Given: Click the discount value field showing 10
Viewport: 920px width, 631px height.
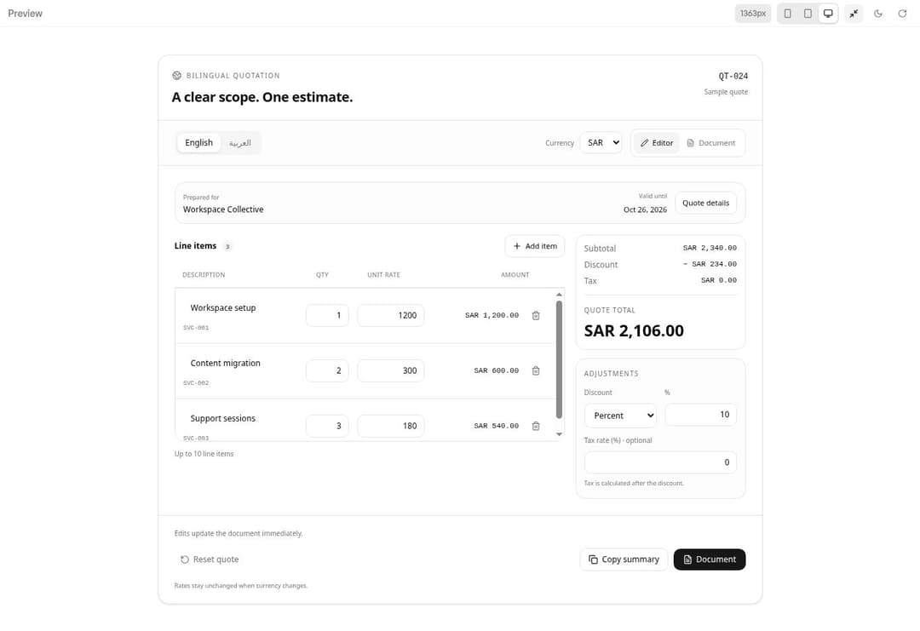Looking at the screenshot, I should pos(700,415).
